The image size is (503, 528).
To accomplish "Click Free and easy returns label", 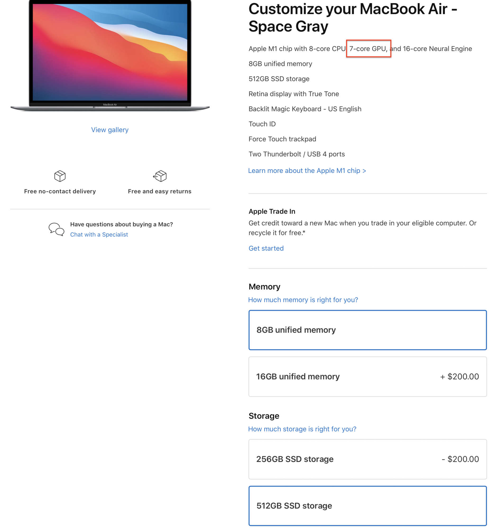I will (160, 191).
